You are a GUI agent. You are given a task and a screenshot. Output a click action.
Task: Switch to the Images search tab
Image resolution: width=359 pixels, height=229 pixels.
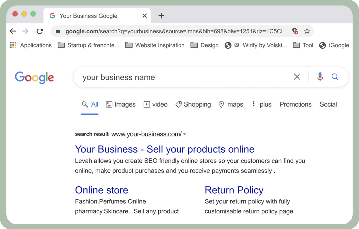coord(121,104)
